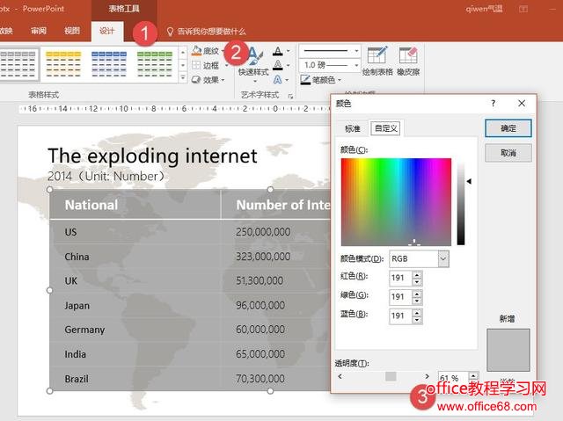Click the transparency slider right arrow
563x421 pixels.
click(427, 376)
